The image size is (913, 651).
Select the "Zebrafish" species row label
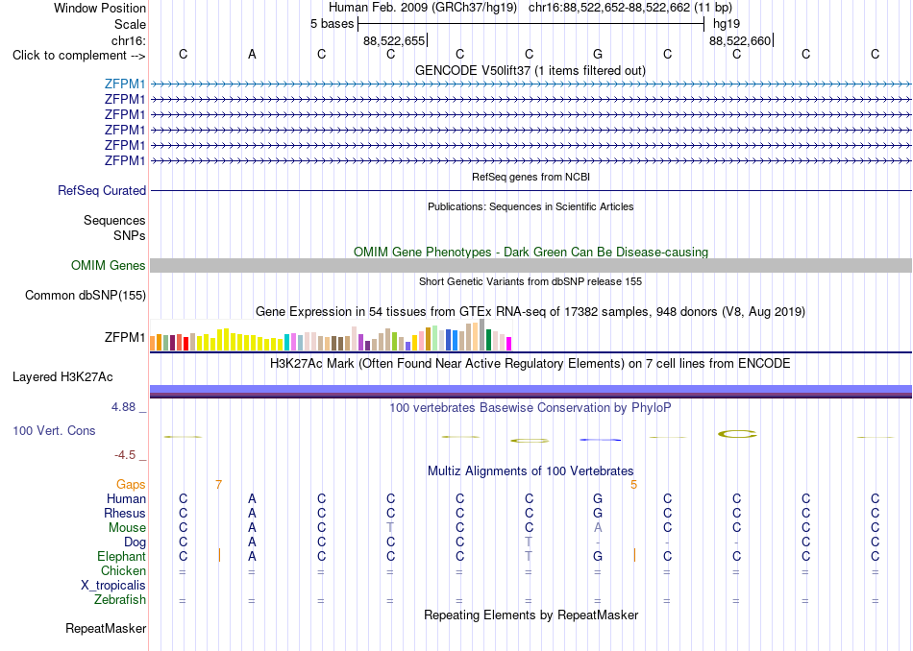tap(120, 599)
